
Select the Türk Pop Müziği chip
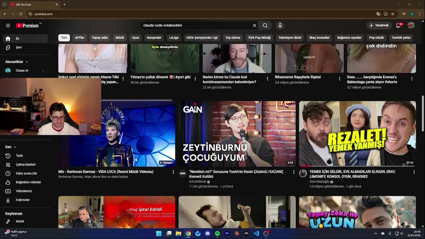tap(259, 38)
